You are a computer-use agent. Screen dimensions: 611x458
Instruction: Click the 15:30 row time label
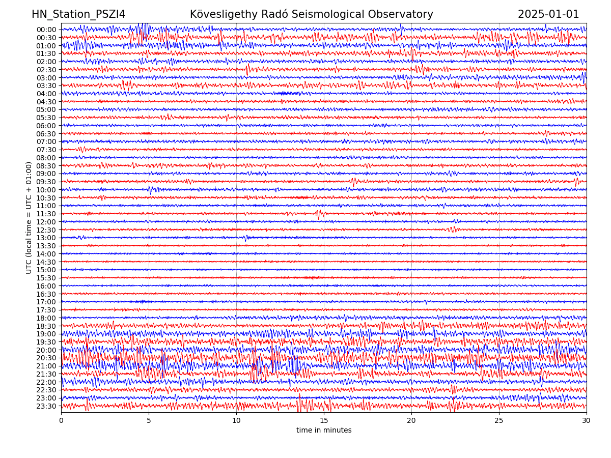(x=46, y=278)
